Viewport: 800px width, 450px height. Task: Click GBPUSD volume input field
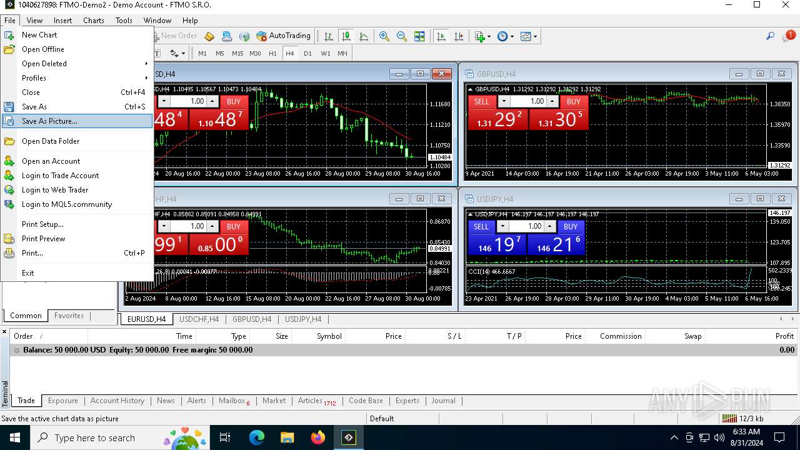pyautogui.click(x=529, y=101)
